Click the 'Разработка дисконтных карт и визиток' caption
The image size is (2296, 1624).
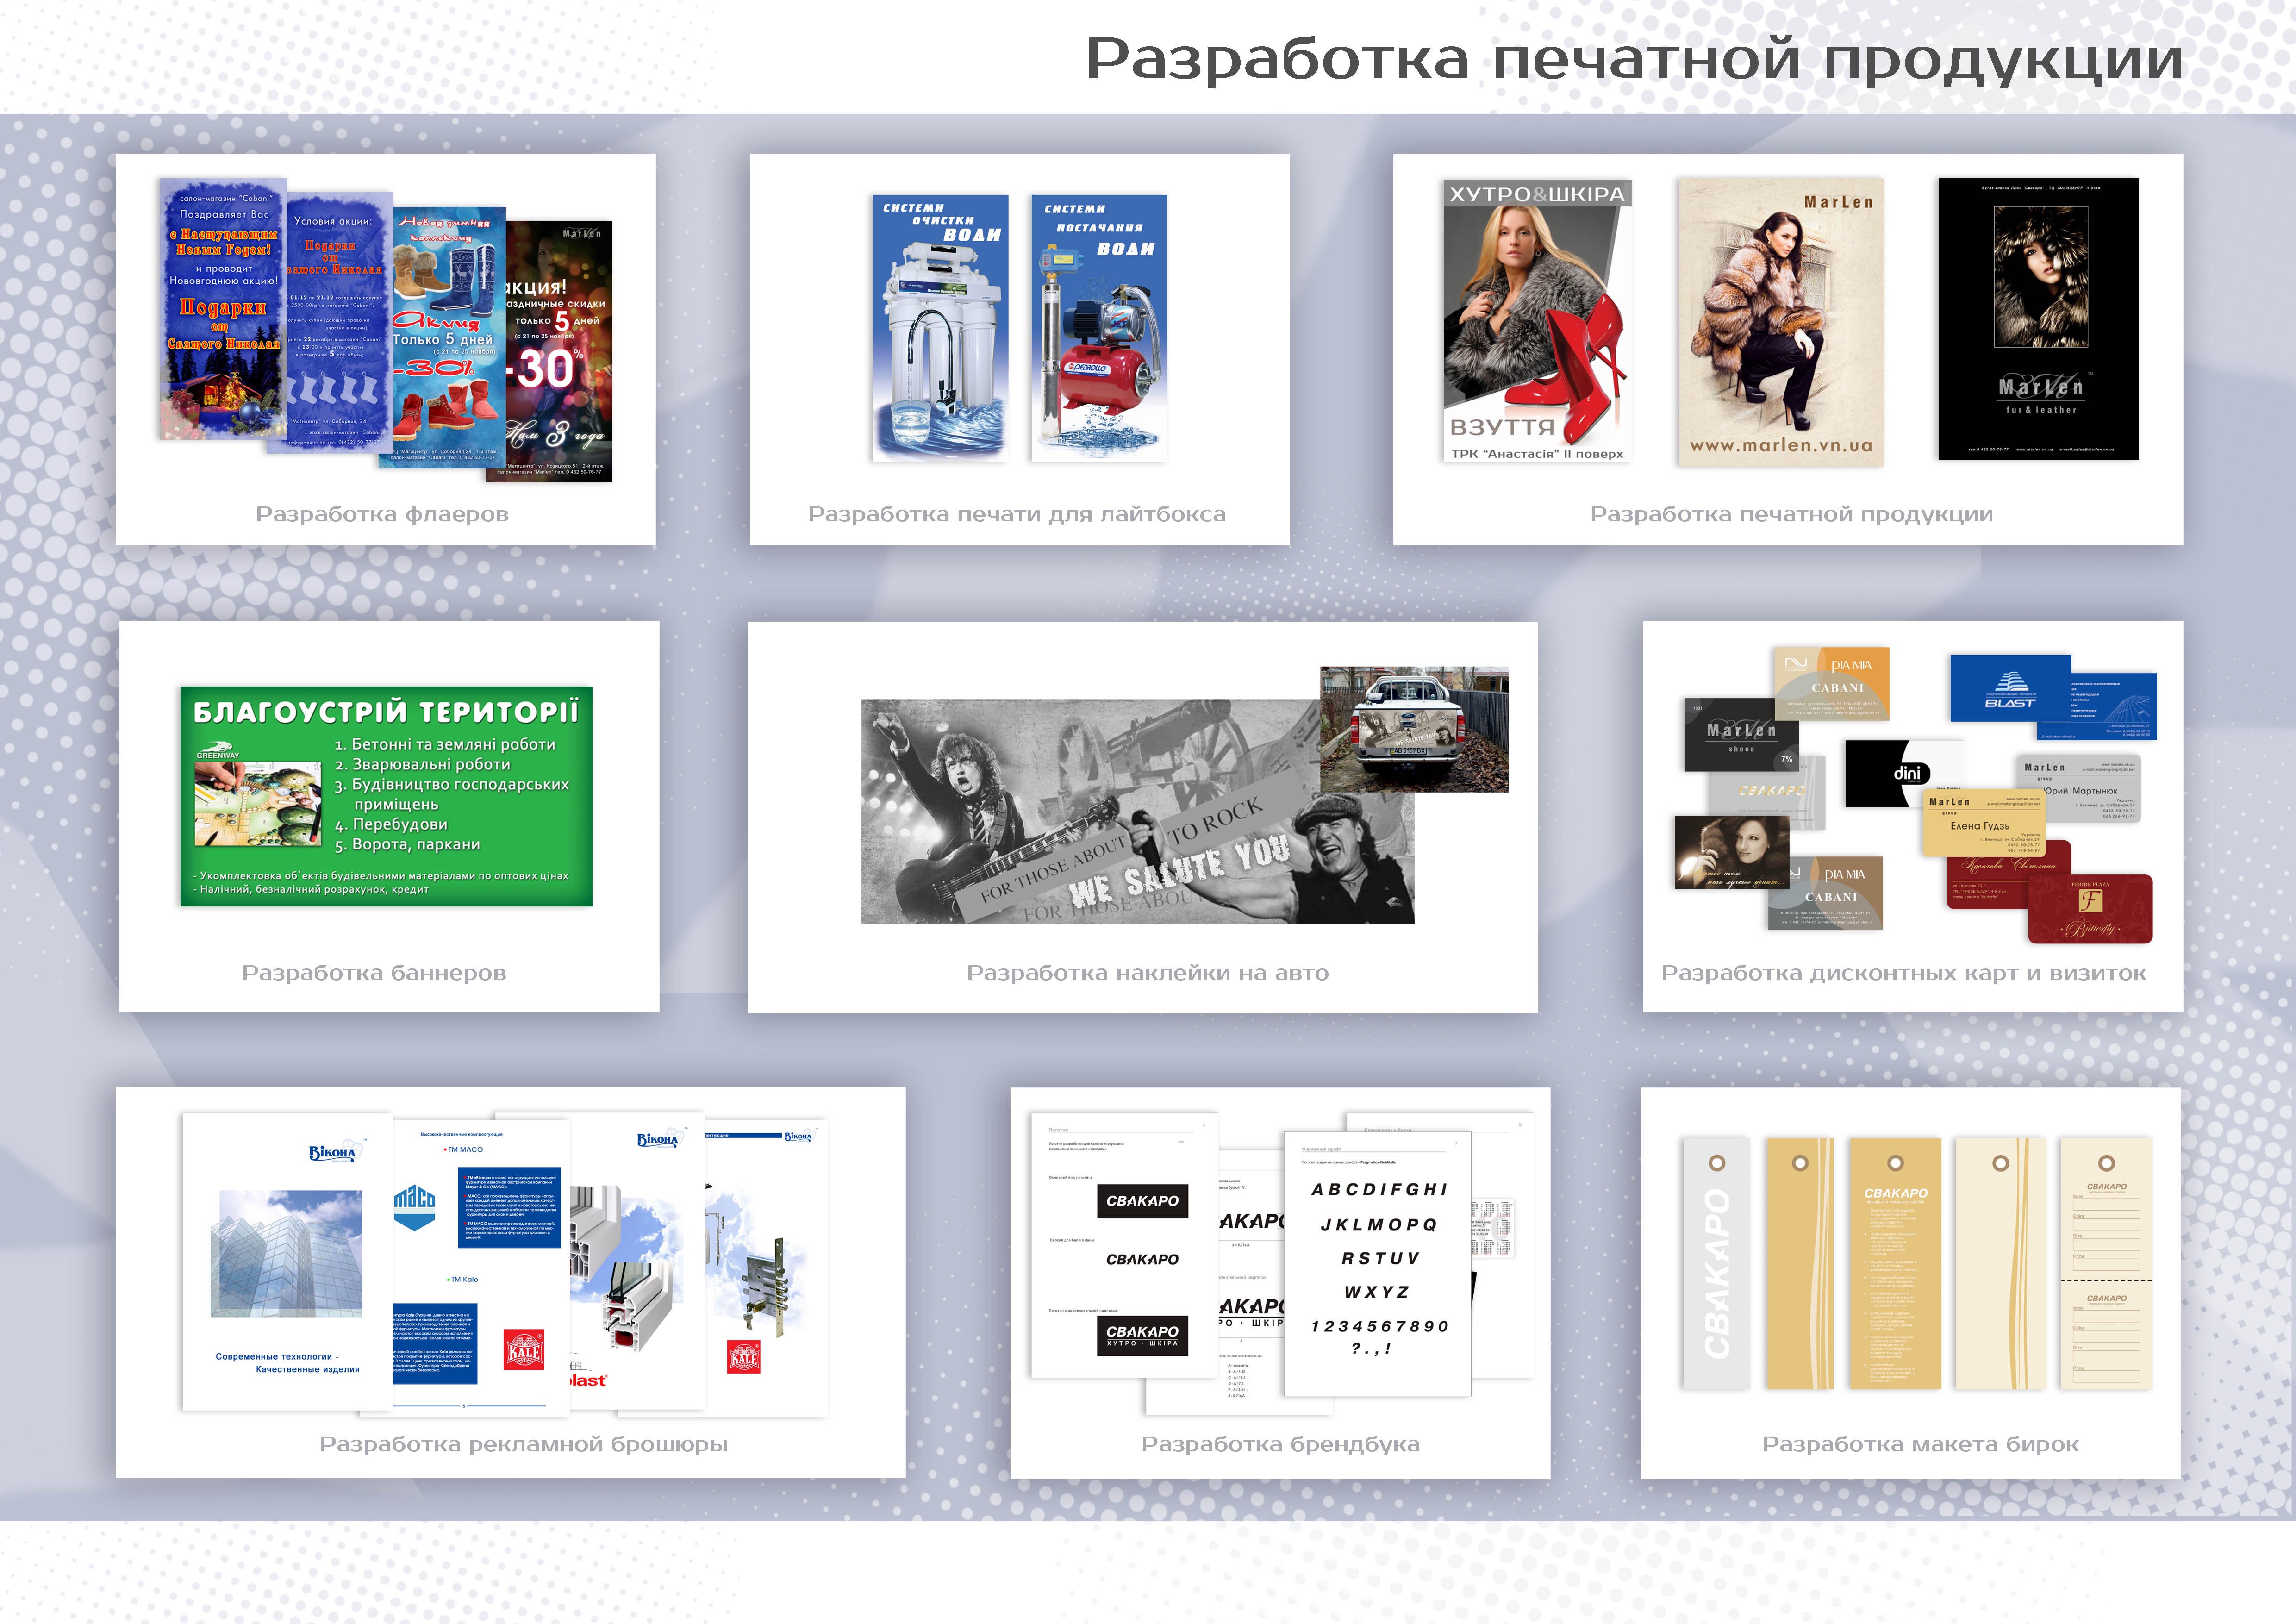tap(1903, 973)
